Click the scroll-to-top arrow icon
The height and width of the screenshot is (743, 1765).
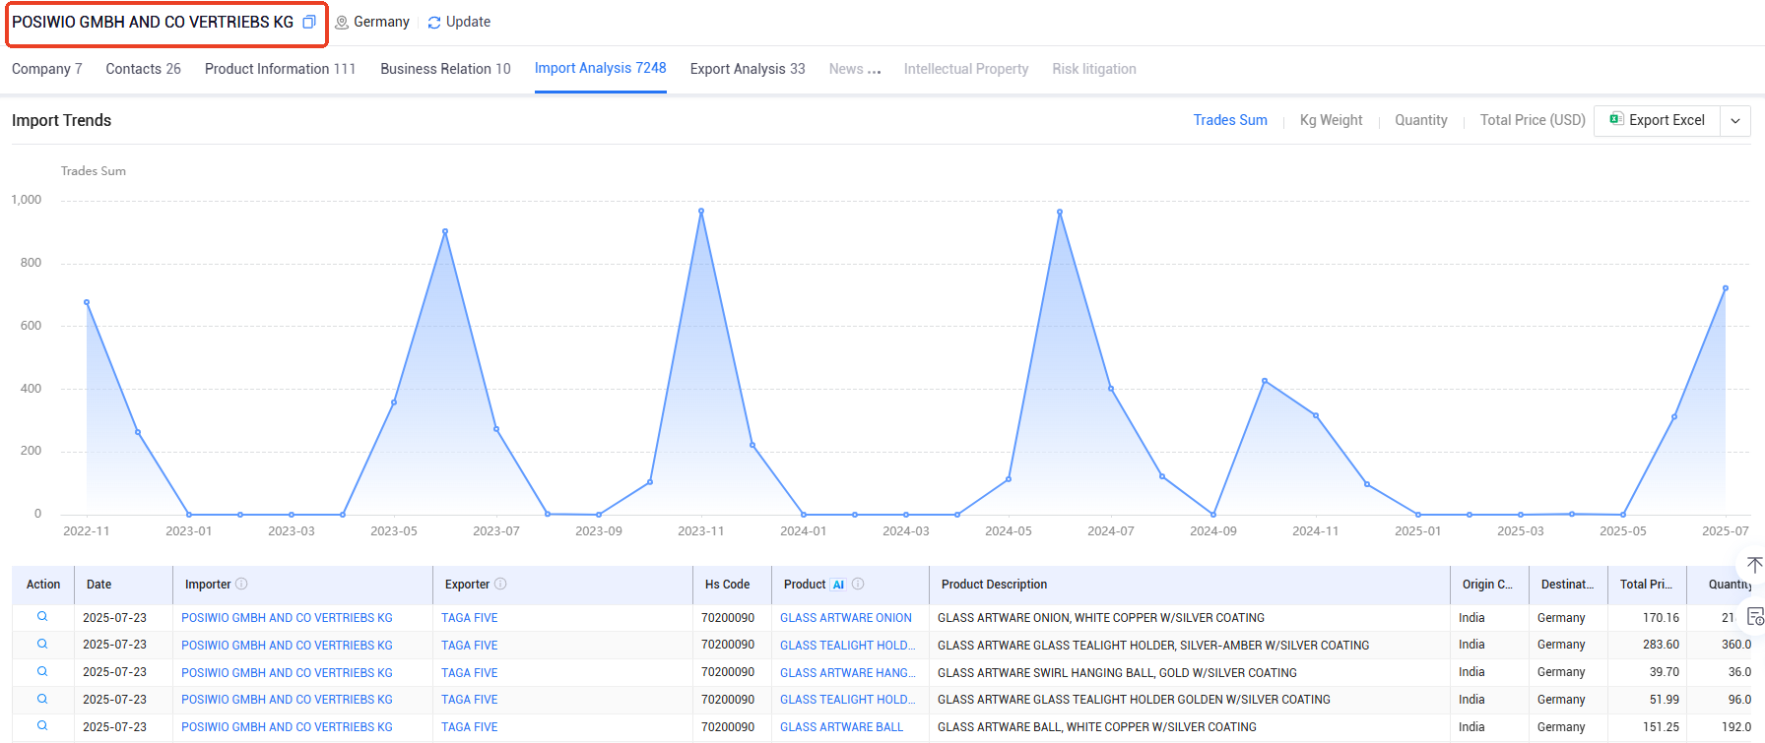1755,565
